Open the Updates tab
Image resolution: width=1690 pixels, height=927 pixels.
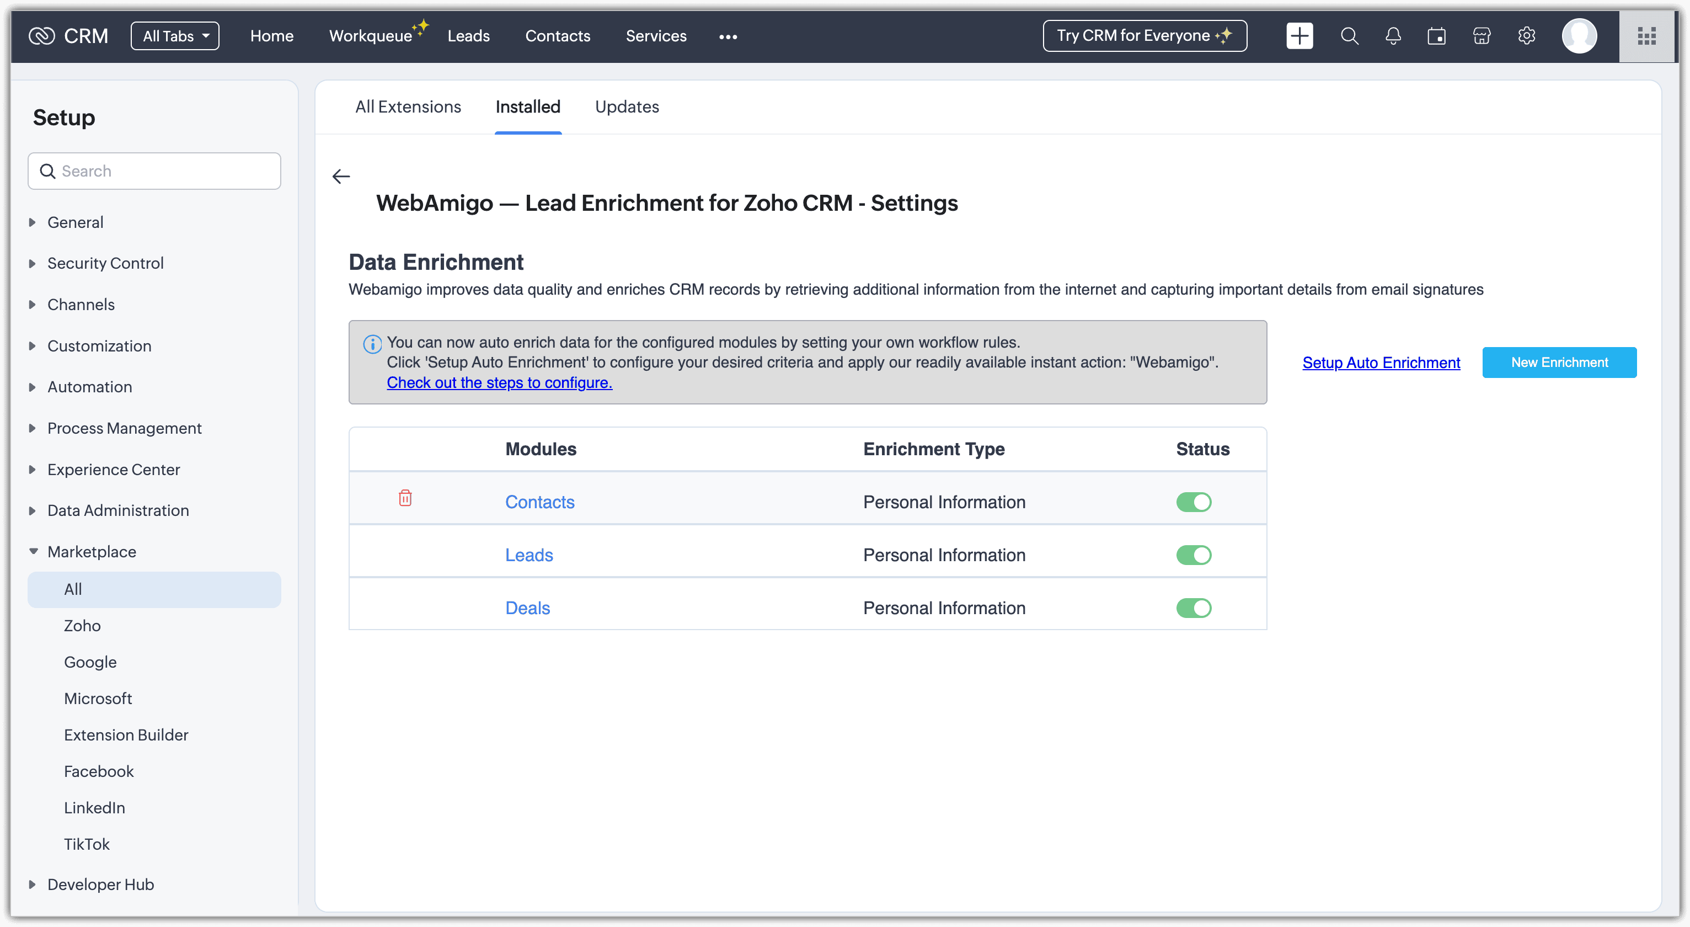(627, 106)
